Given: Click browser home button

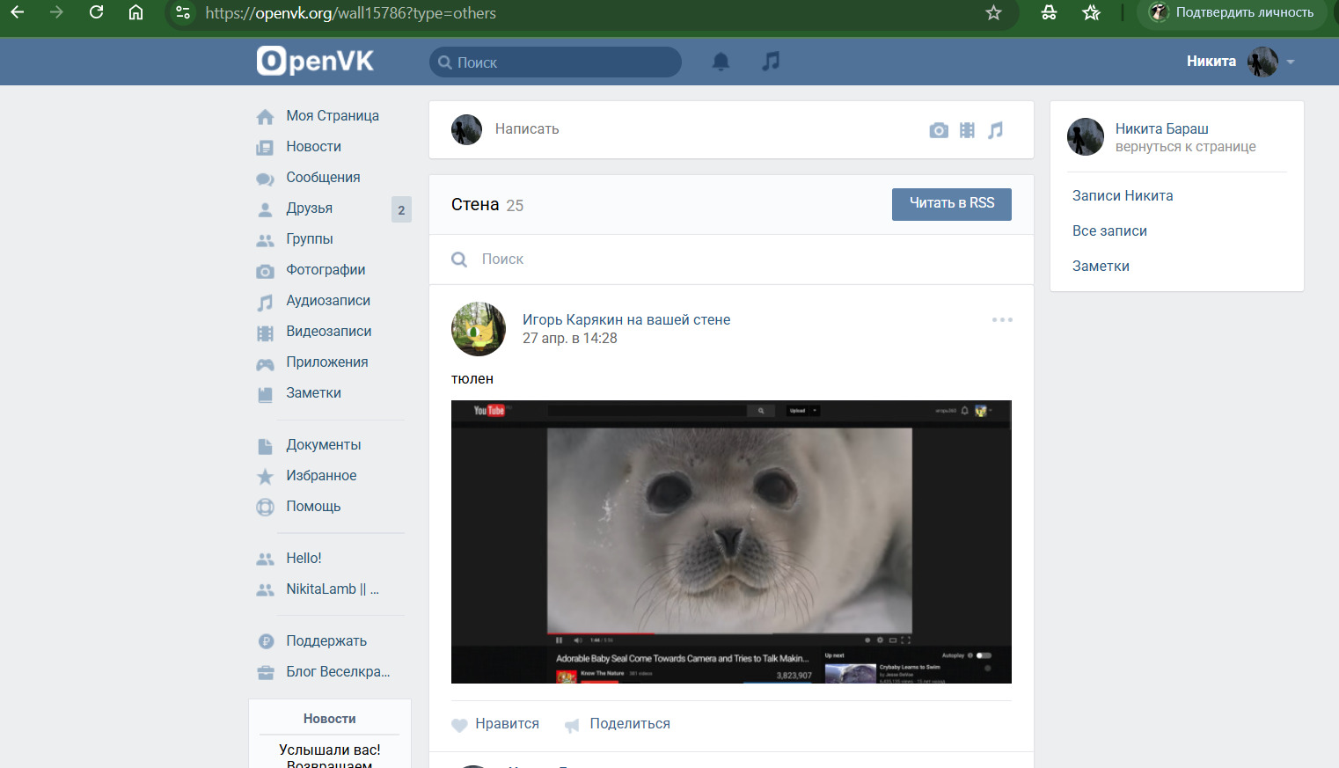Looking at the screenshot, I should point(135,12).
